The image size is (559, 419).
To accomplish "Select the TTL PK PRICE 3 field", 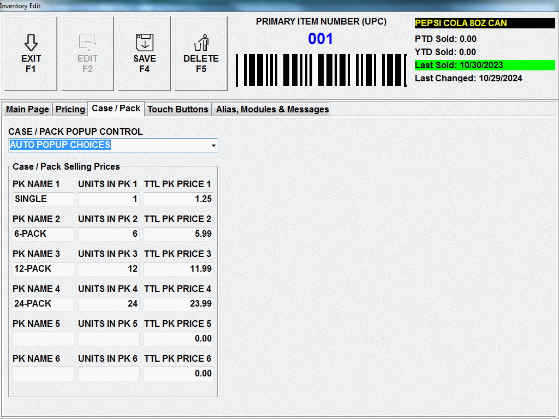I will (x=179, y=269).
